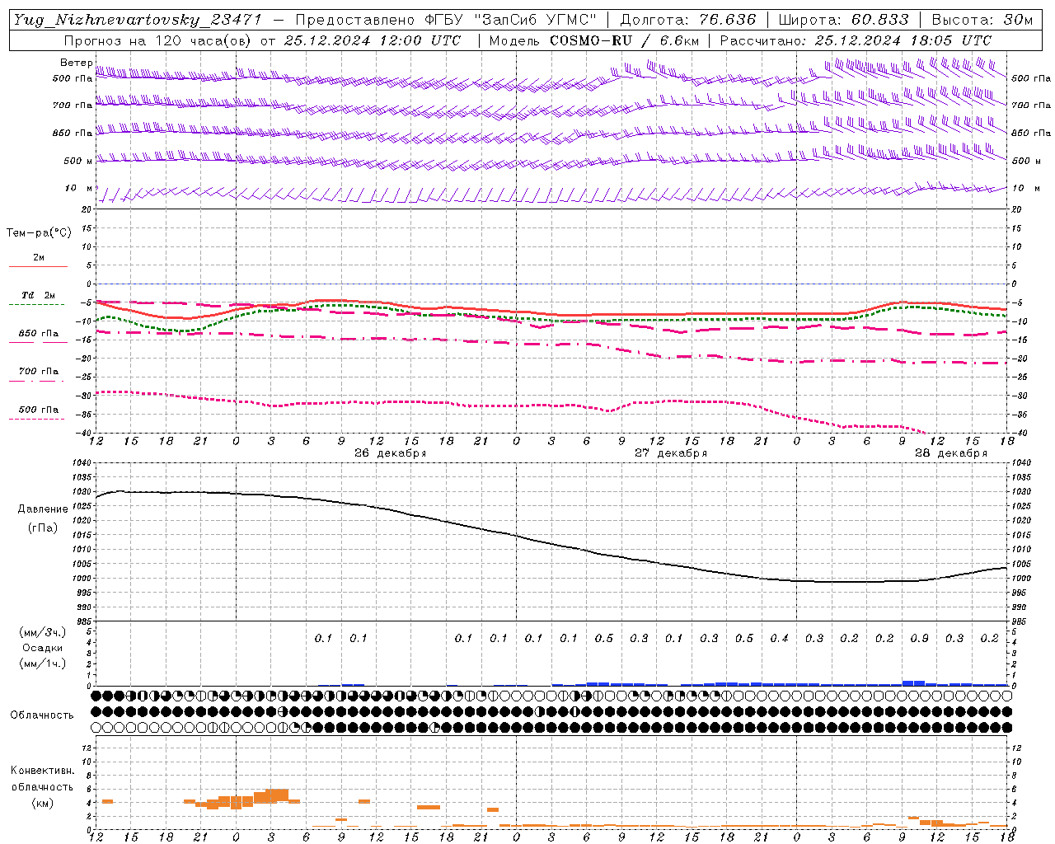Click the Высота: 30м value
Screen dimensions: 1055x844
pos(982,21)
